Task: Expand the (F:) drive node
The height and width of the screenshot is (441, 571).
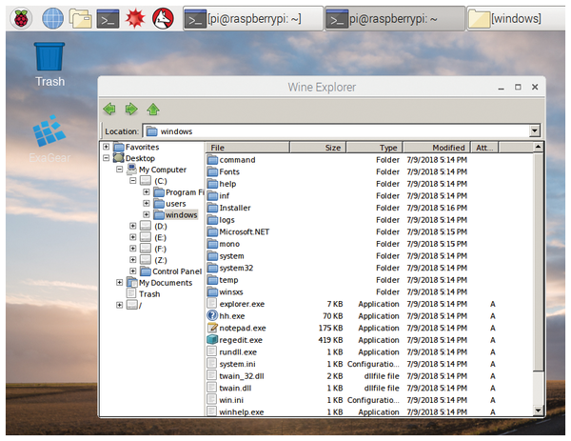Action: (133, 249)
